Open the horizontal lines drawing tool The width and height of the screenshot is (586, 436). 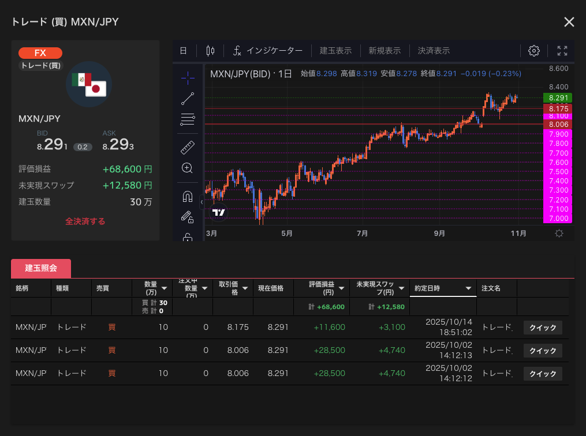[x=188, y=120]
